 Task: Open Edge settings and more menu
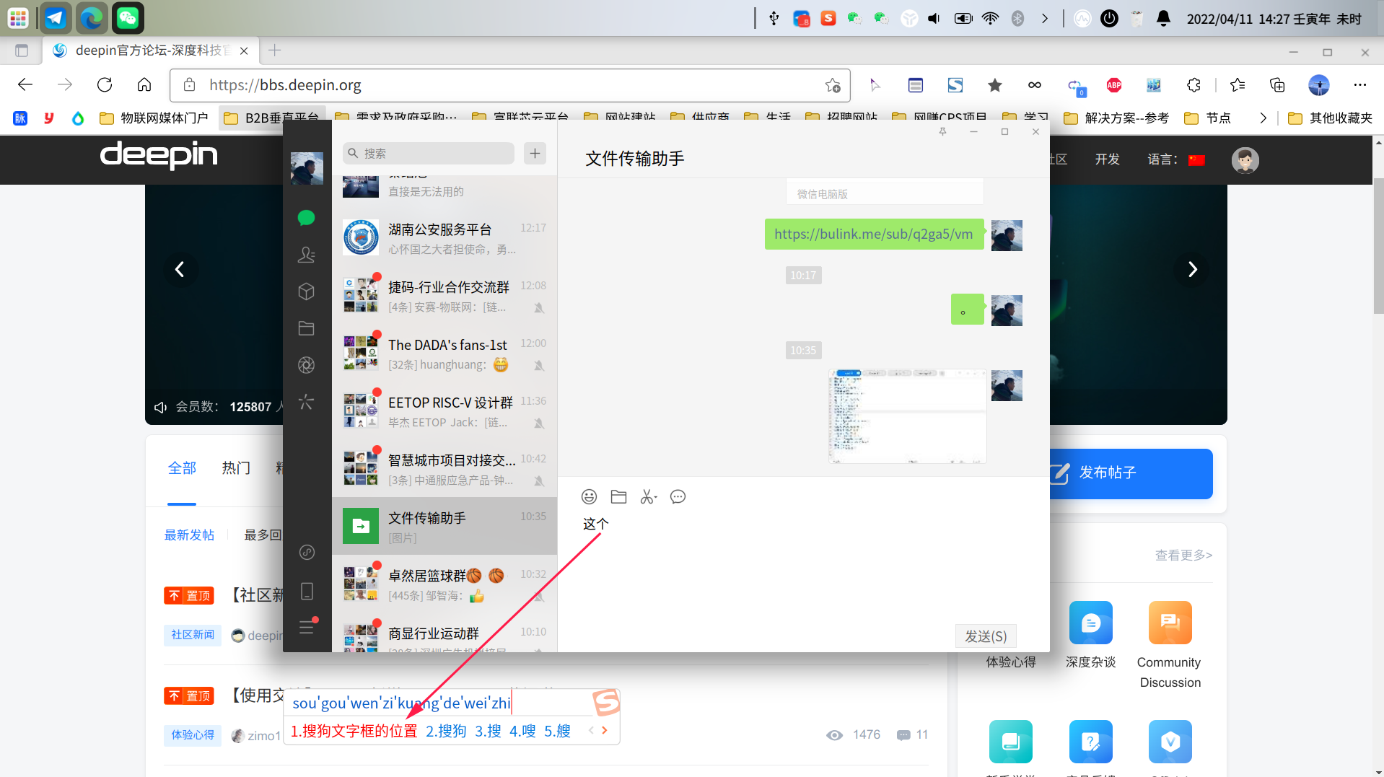pos(1360,85)
